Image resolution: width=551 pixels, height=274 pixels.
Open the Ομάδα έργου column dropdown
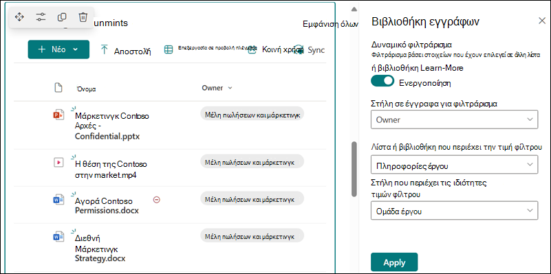point(455,211)
